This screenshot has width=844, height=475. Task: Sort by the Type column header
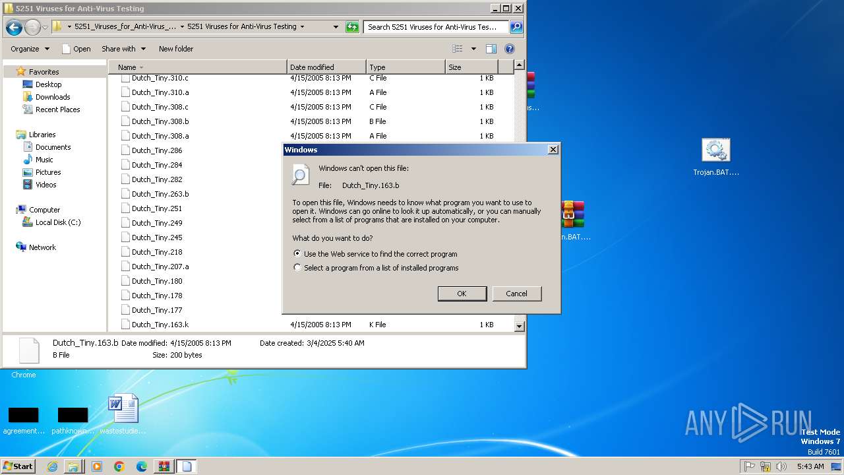406,67
